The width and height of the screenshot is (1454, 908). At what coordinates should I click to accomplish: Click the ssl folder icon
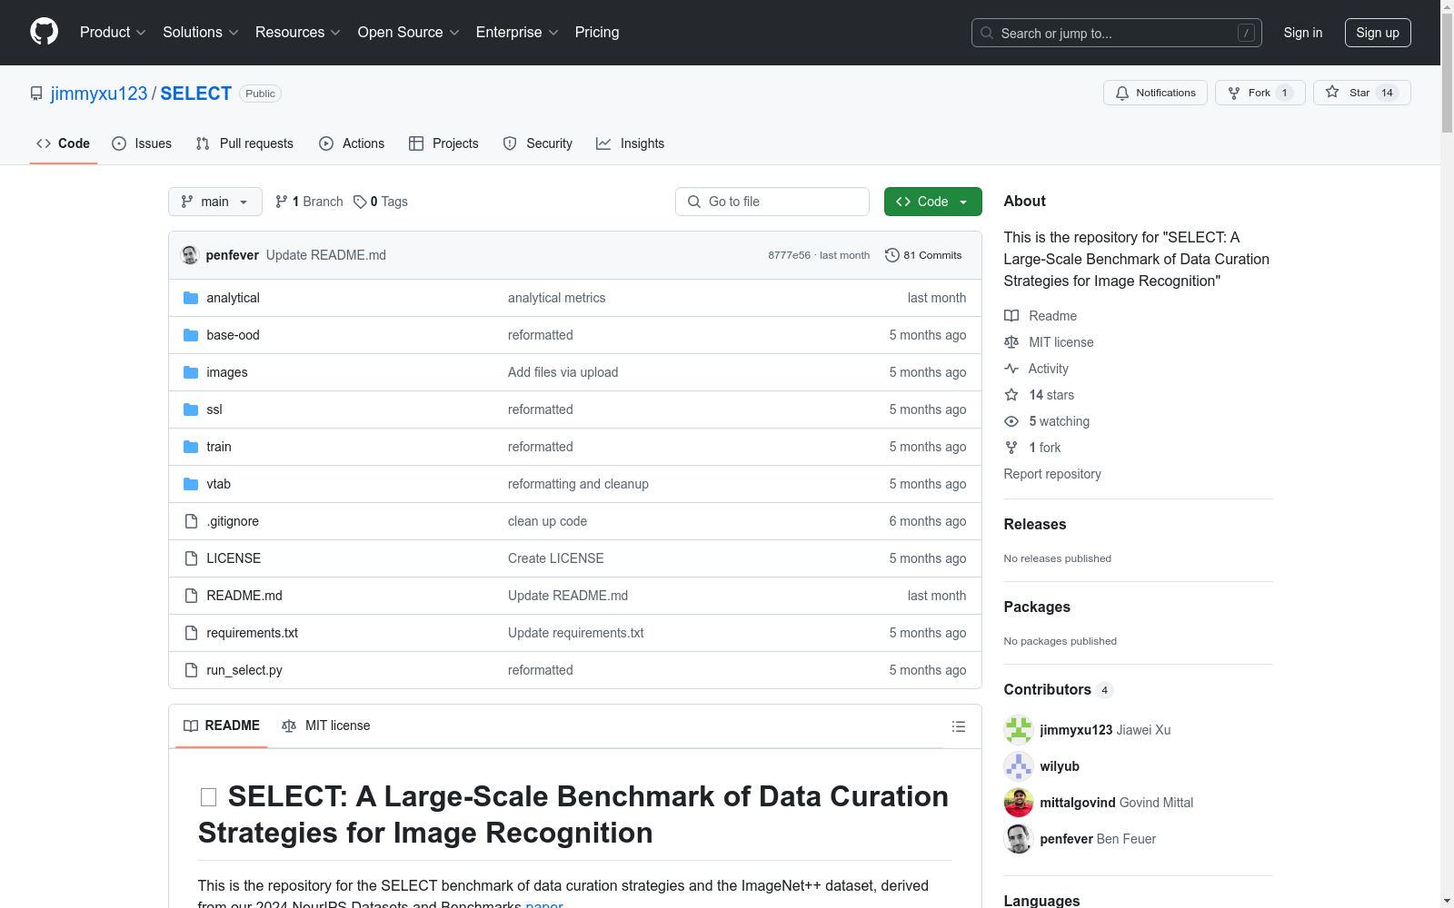tap(191, 410)
